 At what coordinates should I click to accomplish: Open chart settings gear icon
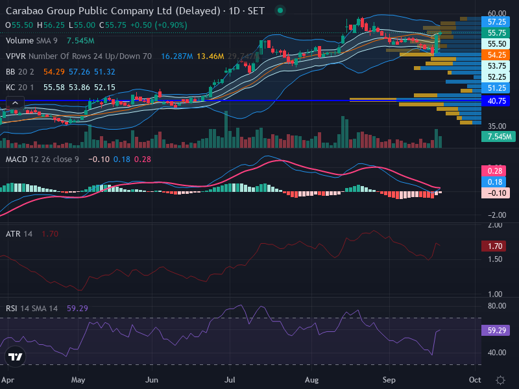[x=500, y=380]
